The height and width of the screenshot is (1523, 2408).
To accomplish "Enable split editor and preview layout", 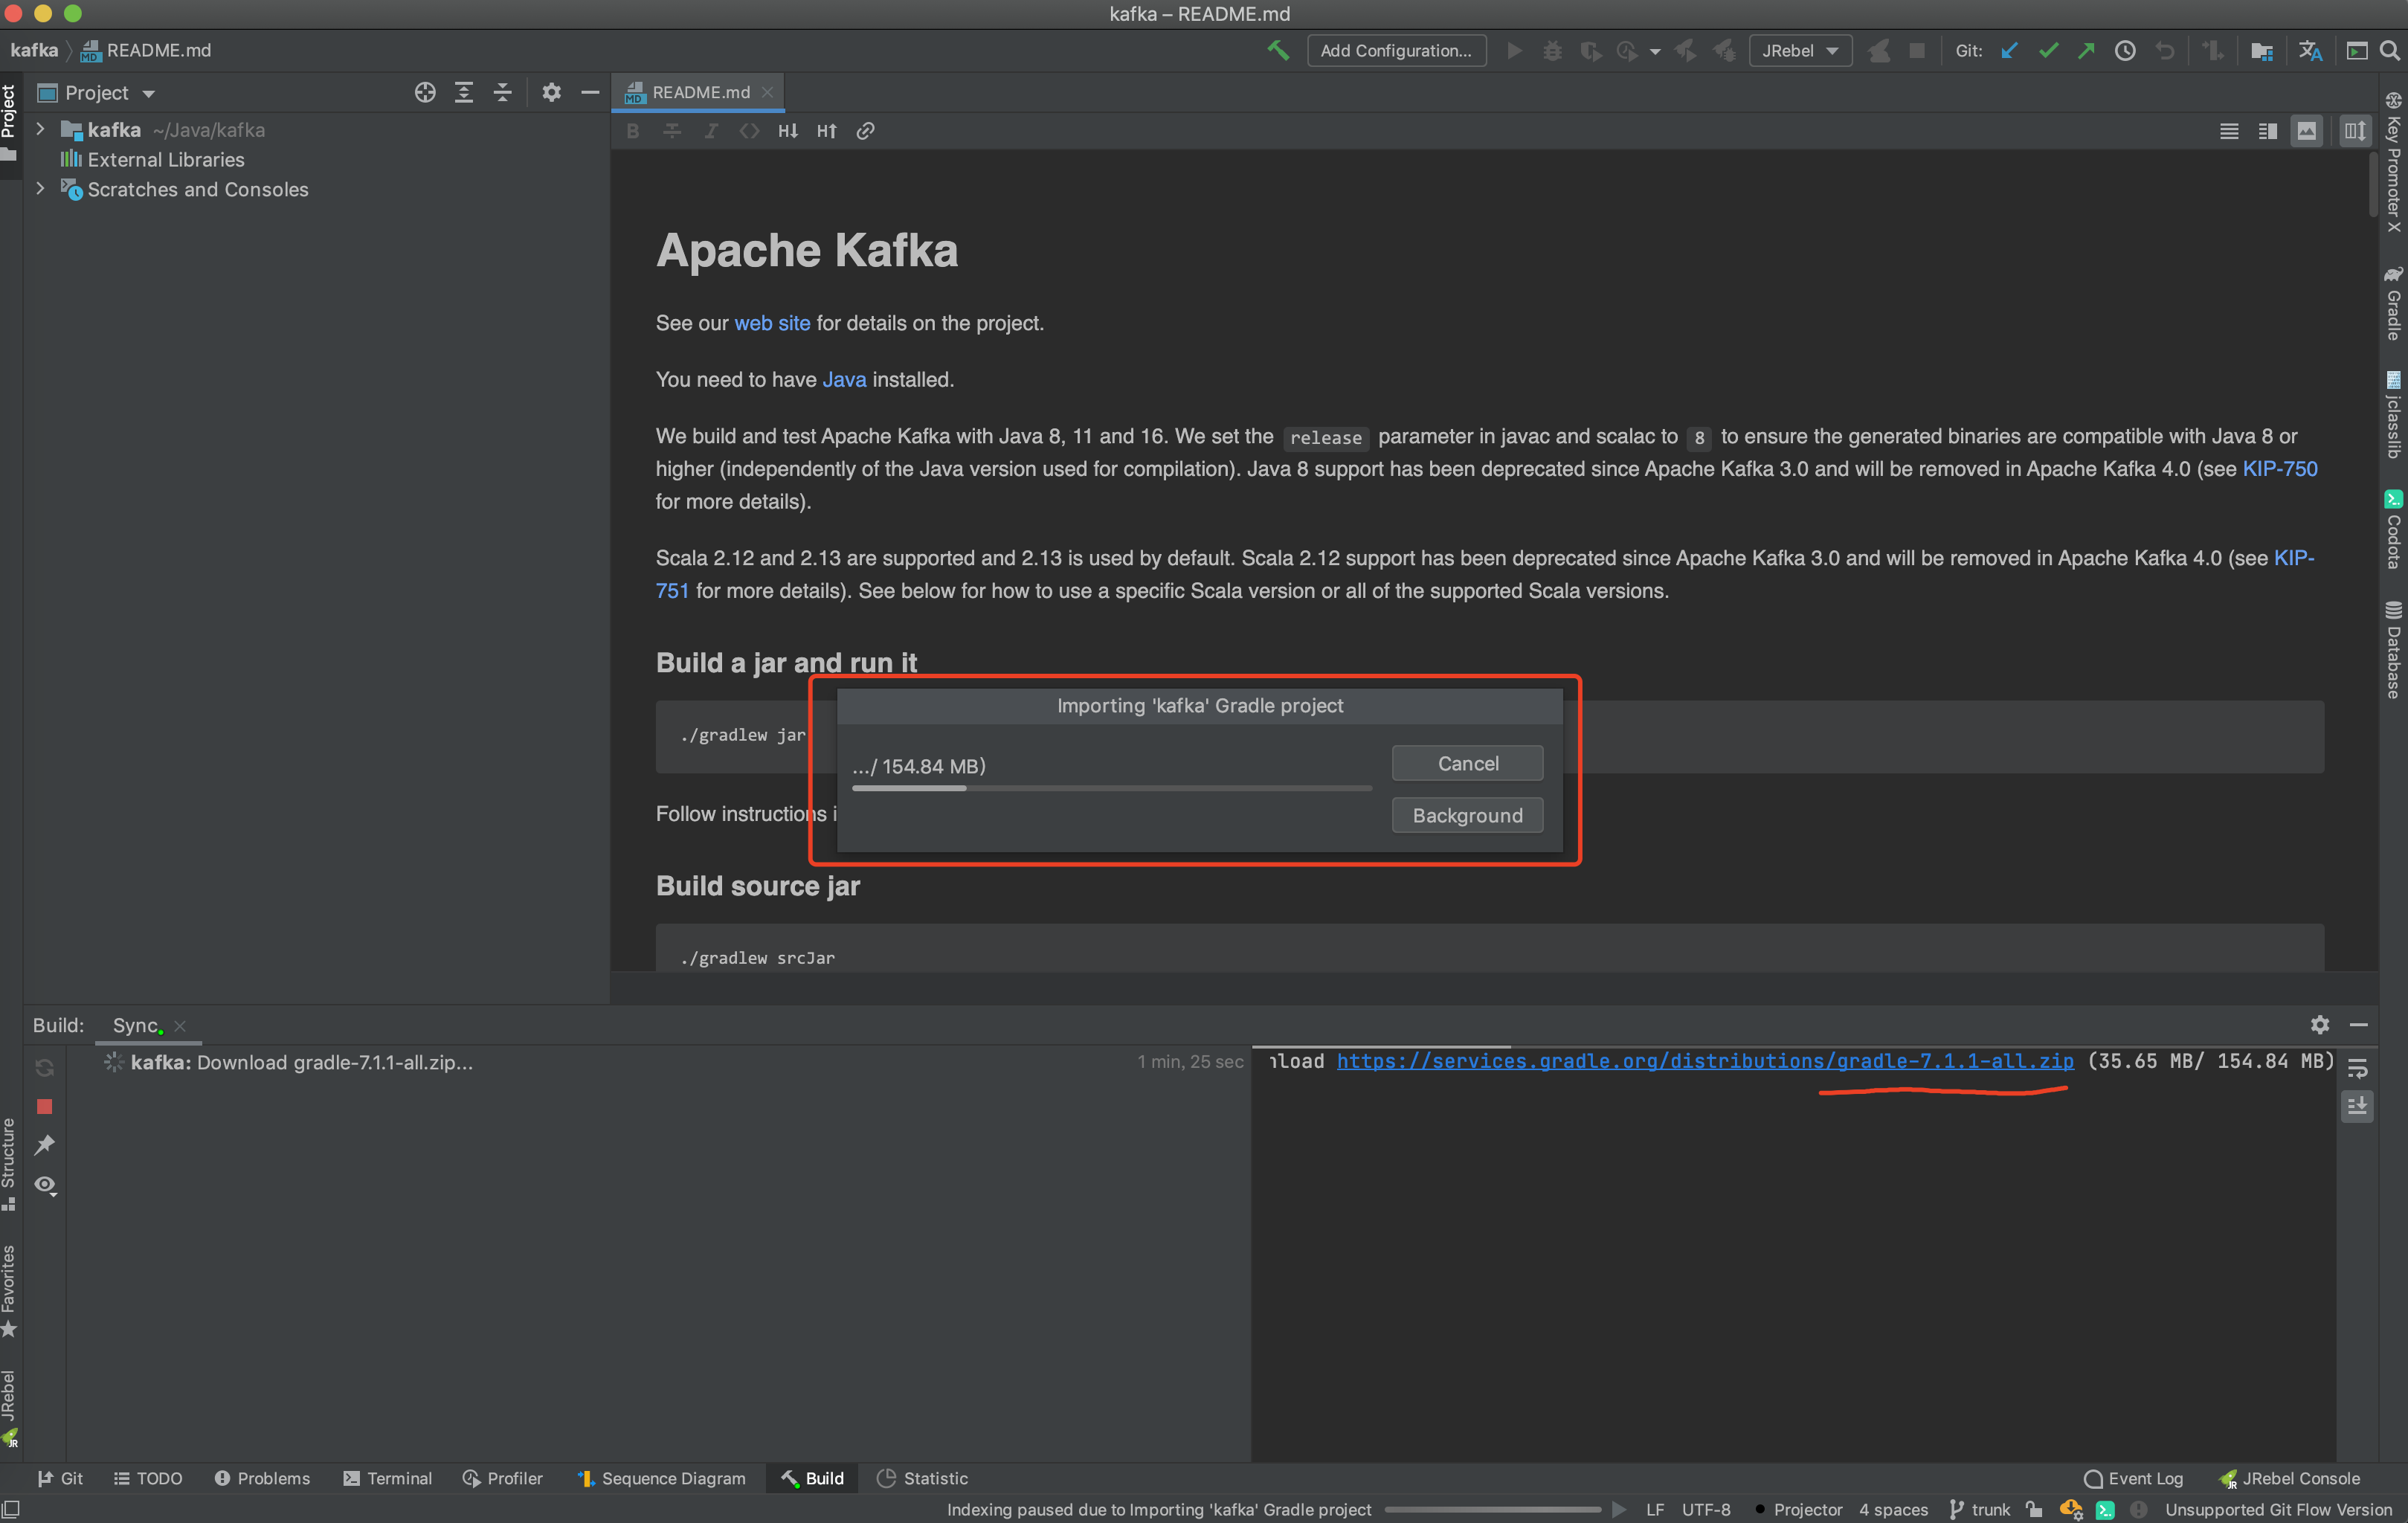I will (x=2267, y=130).
